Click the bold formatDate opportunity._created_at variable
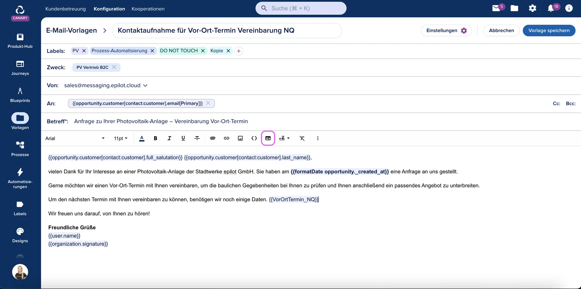Viewport: 581px width, 289px height. (340, 172)
